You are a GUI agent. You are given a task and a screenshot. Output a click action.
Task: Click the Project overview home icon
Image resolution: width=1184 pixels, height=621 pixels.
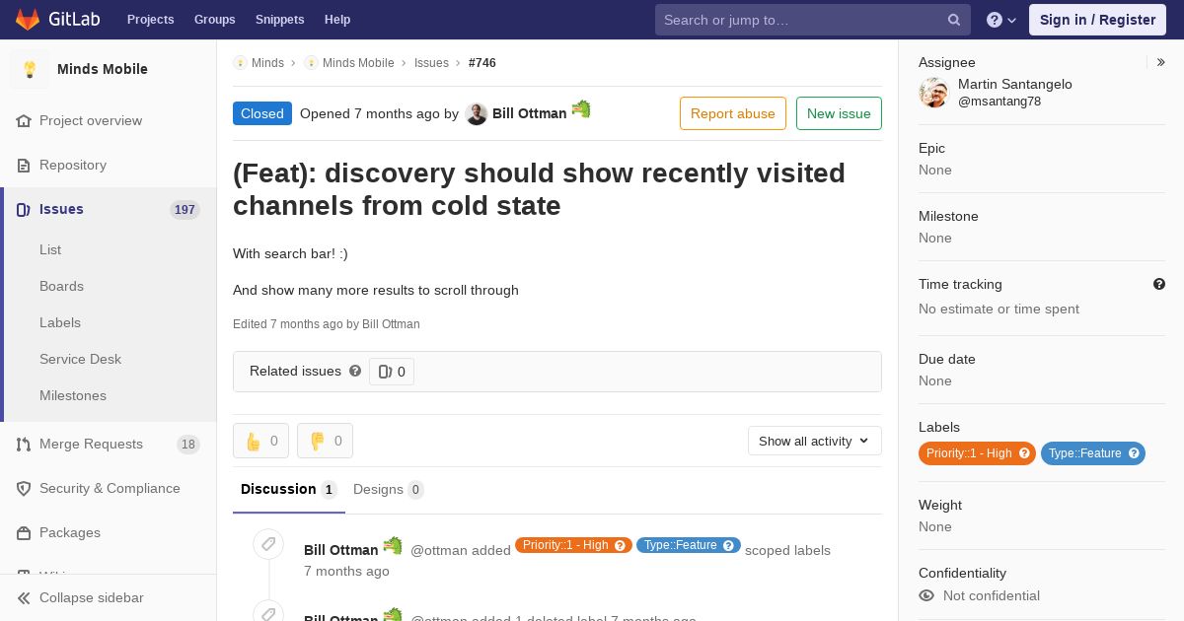(x=24, y=120)
